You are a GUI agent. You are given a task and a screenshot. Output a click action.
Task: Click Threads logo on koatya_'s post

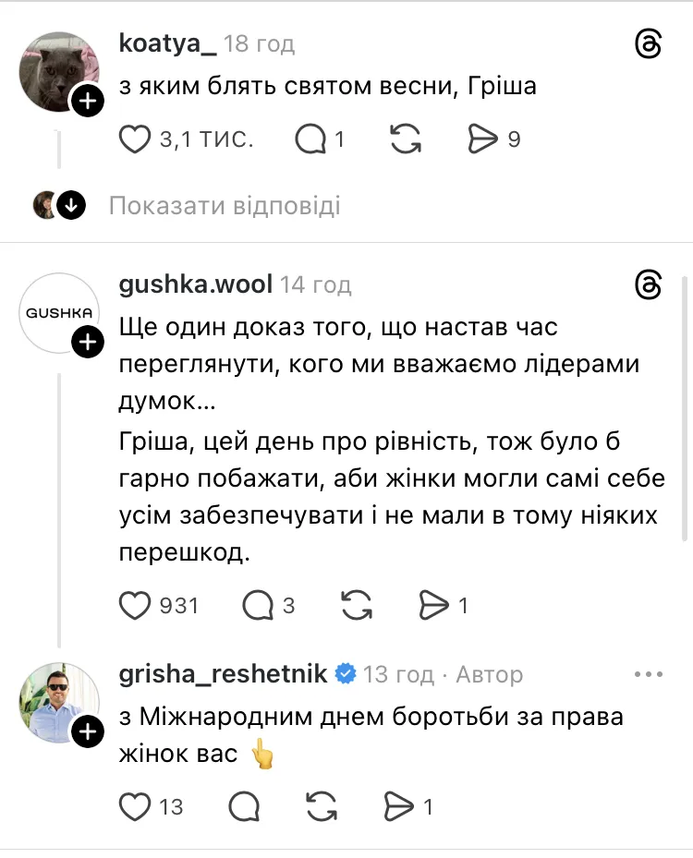pos(649,43)
